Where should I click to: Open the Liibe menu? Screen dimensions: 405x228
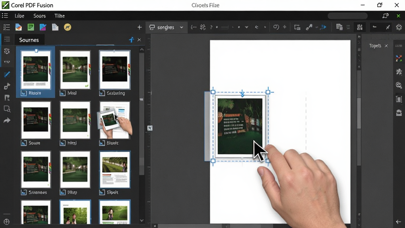(19, 16)
